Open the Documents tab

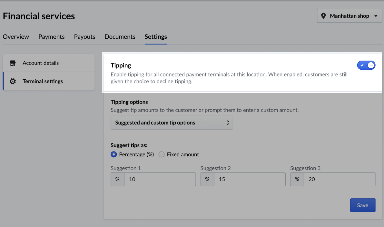120,37
